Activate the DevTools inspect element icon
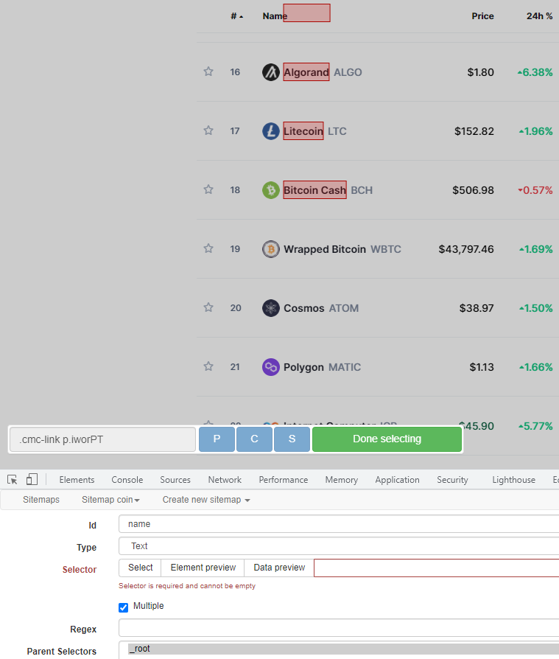Screen dimensions: 559x659 click(x=13, y=480)
